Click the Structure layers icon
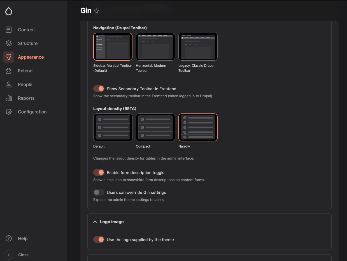 click(x=9, y=43)
